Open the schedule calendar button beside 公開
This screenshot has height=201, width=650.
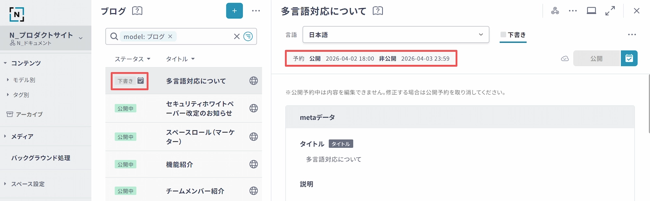629,58
